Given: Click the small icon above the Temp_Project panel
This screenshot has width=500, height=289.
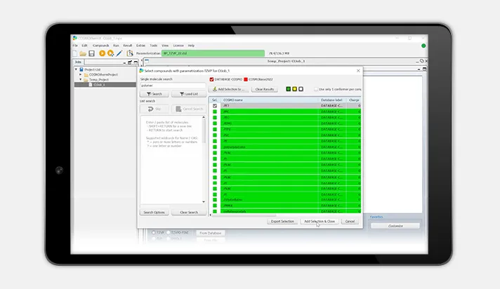Looking at the screenshot, I should point(147,61).
